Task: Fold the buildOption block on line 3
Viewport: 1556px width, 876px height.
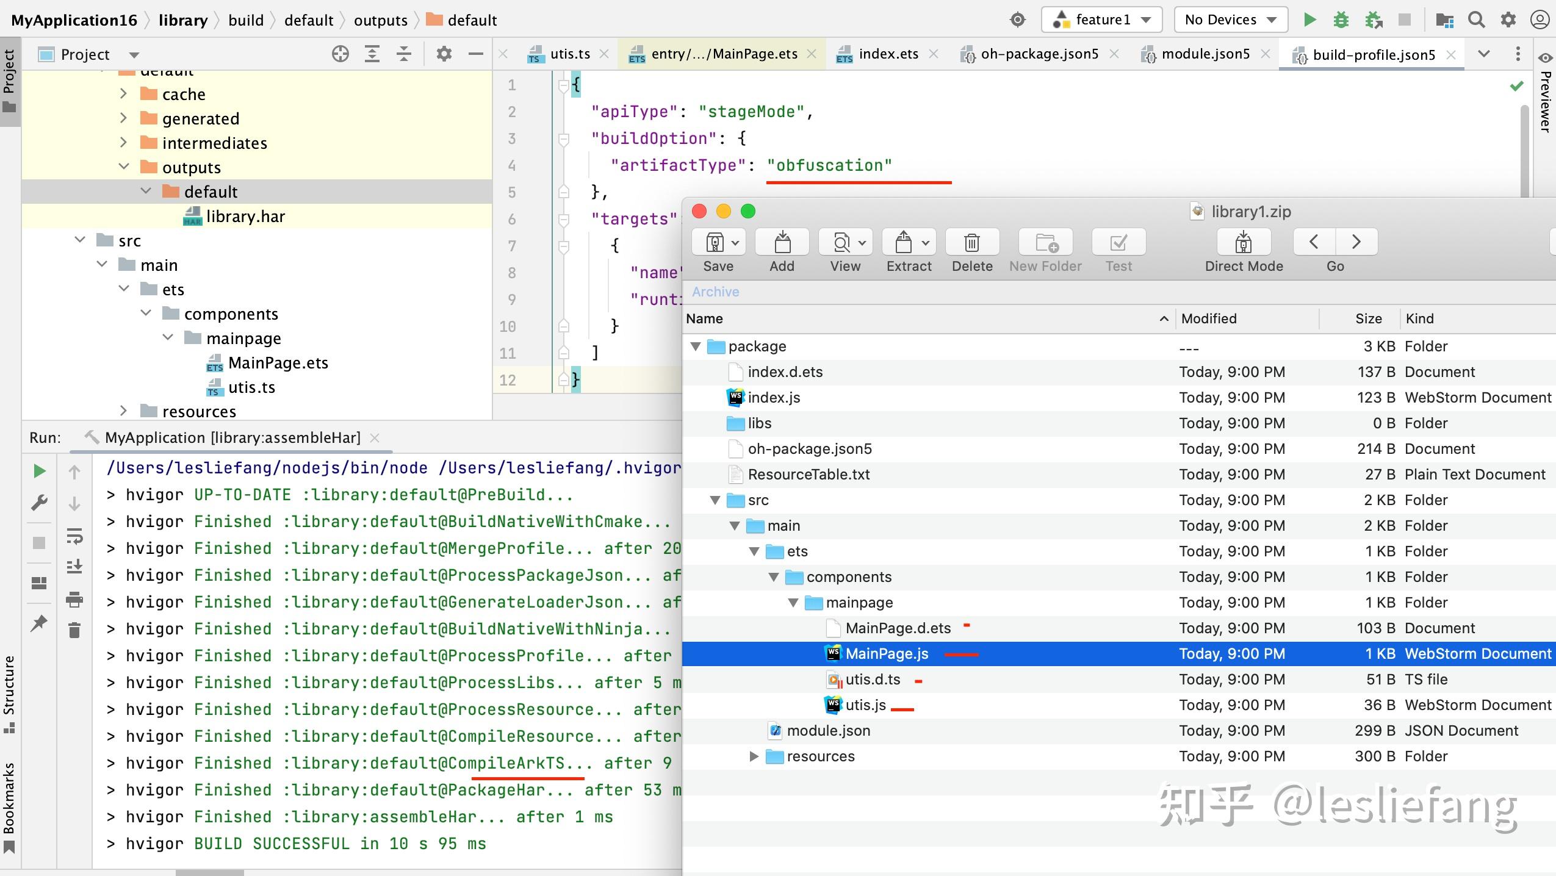Action: [x=564, y=139]
